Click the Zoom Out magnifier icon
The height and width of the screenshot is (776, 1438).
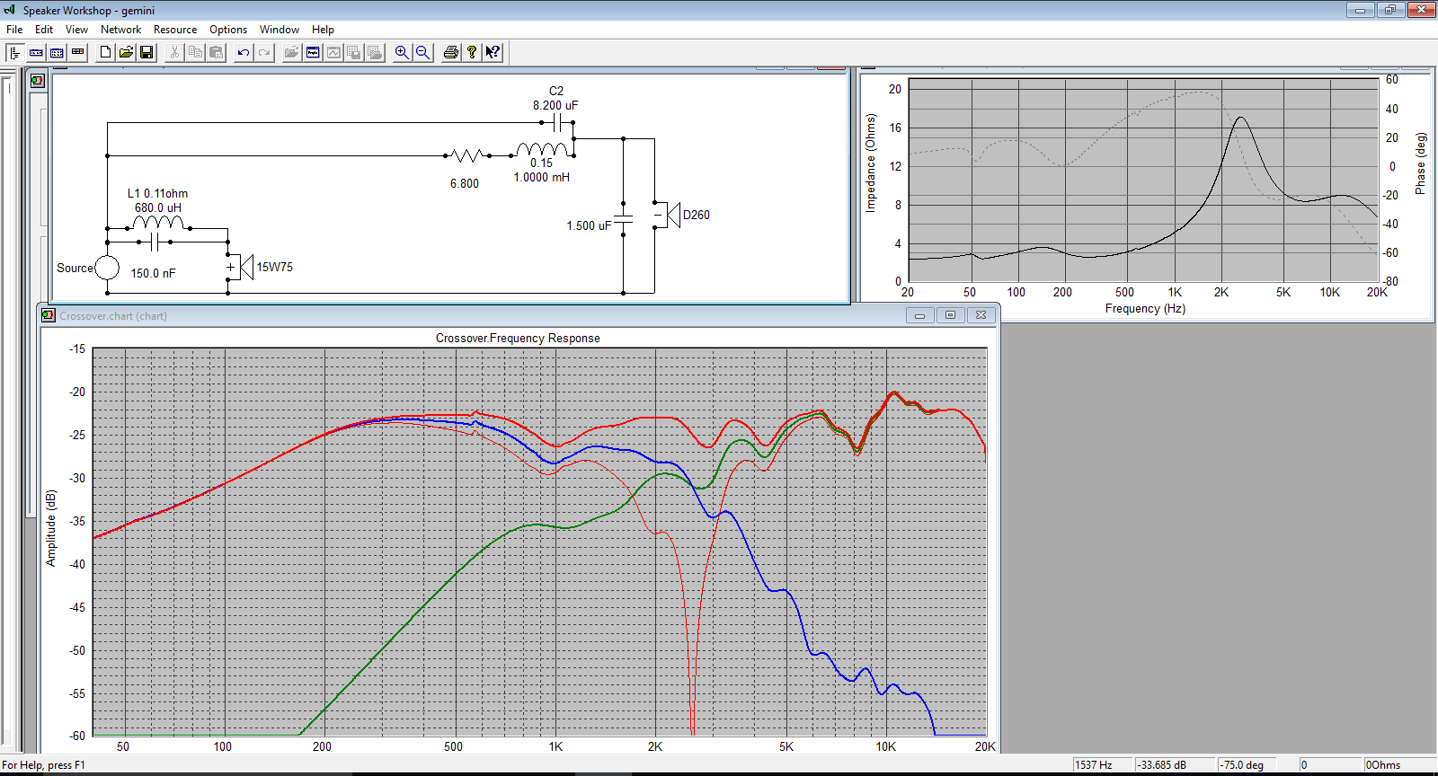[x=422, y=52]
